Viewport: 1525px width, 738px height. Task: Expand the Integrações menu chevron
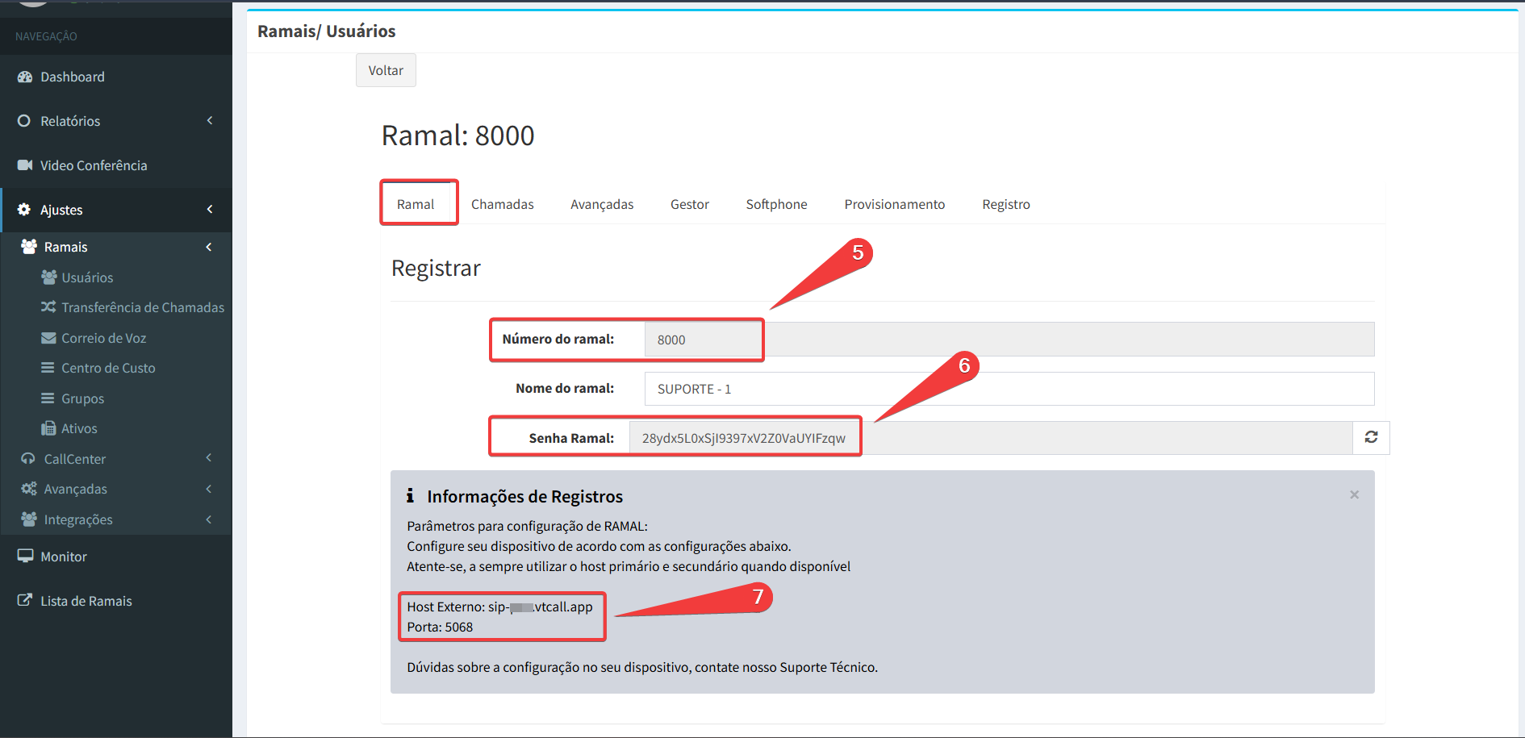209,519
